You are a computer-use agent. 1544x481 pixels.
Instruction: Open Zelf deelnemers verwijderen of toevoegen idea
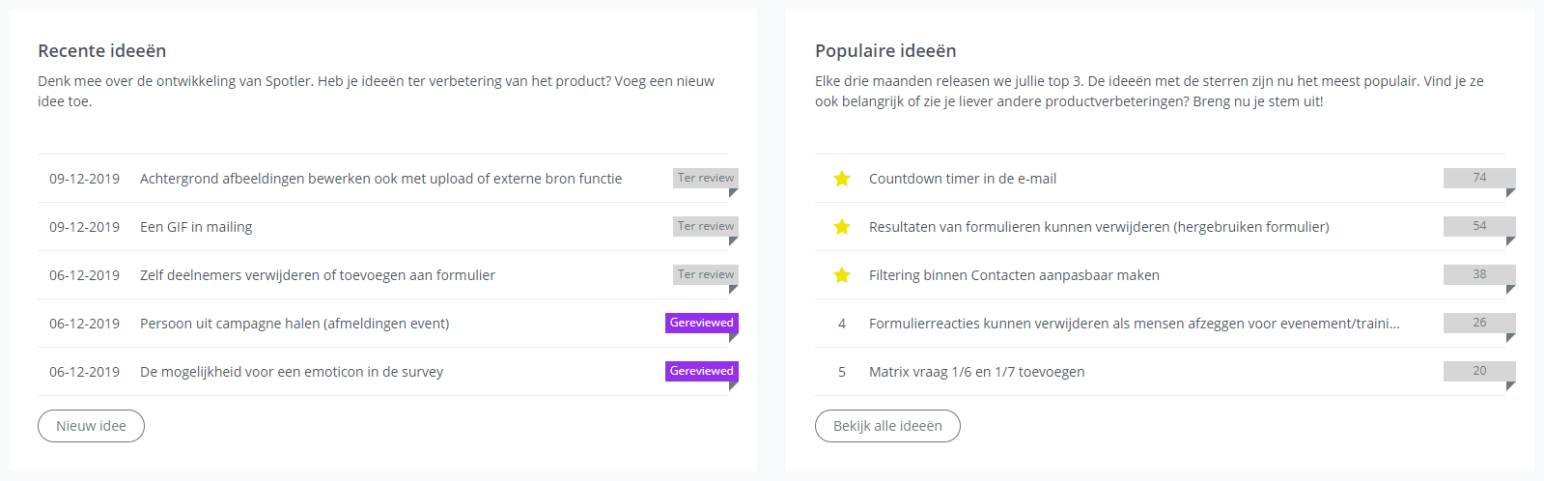pos(318,275)
